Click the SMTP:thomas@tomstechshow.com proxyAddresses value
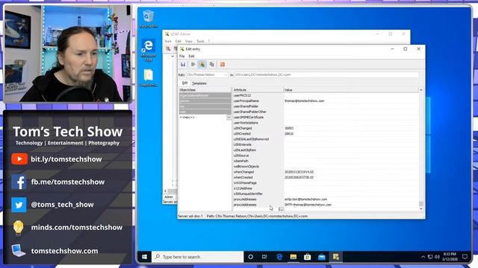 pos(308,205)
